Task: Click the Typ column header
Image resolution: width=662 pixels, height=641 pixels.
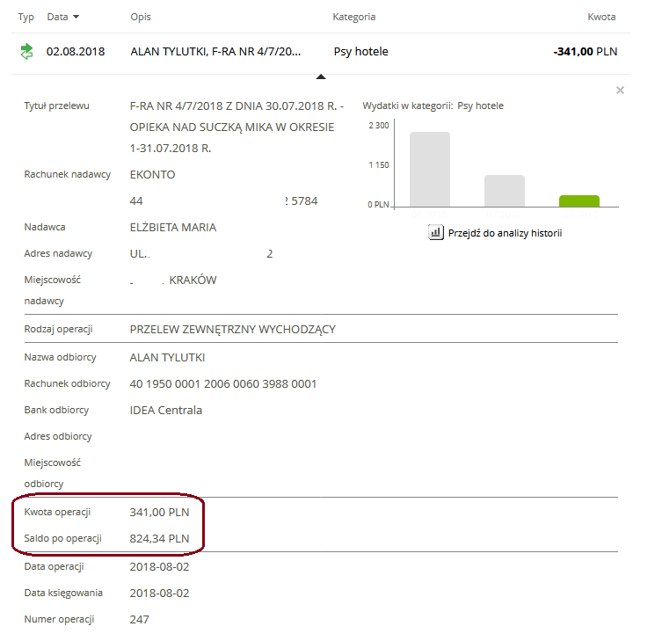Action: point(26,17)
